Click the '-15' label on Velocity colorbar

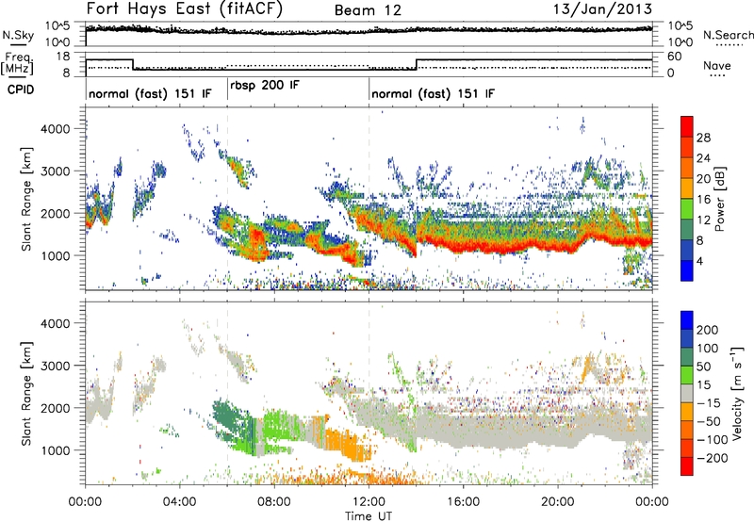[x=709, y=403]
